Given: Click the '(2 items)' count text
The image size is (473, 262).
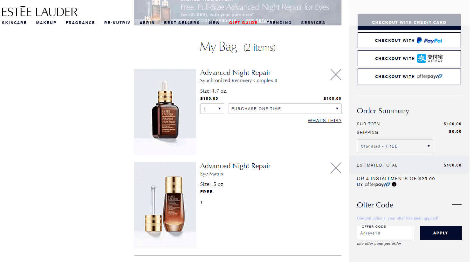Looking at the screenshot, I should (259, 48).
